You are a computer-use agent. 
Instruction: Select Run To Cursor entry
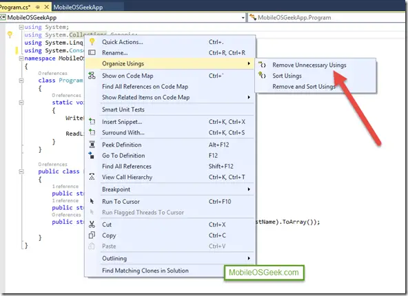170,202
